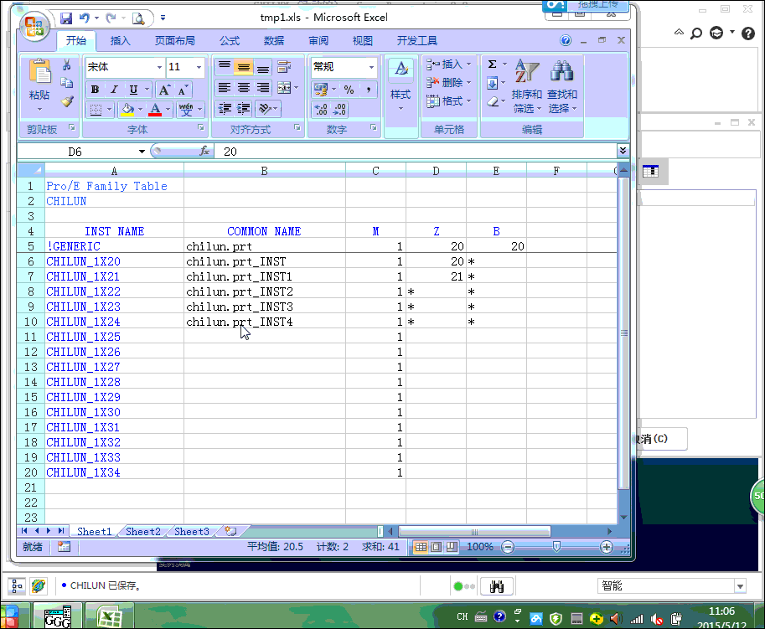Viewport: 765px width, 629px height.
Task: Zoom out with minus button
Action: pyautogui.click(x=508, y=547)
